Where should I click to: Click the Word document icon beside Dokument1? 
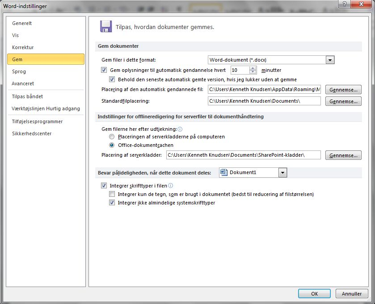tap(223, 172)
